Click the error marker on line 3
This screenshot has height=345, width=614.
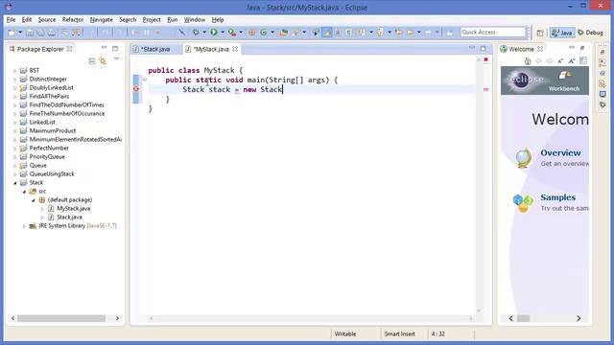[x=136, y=89]
